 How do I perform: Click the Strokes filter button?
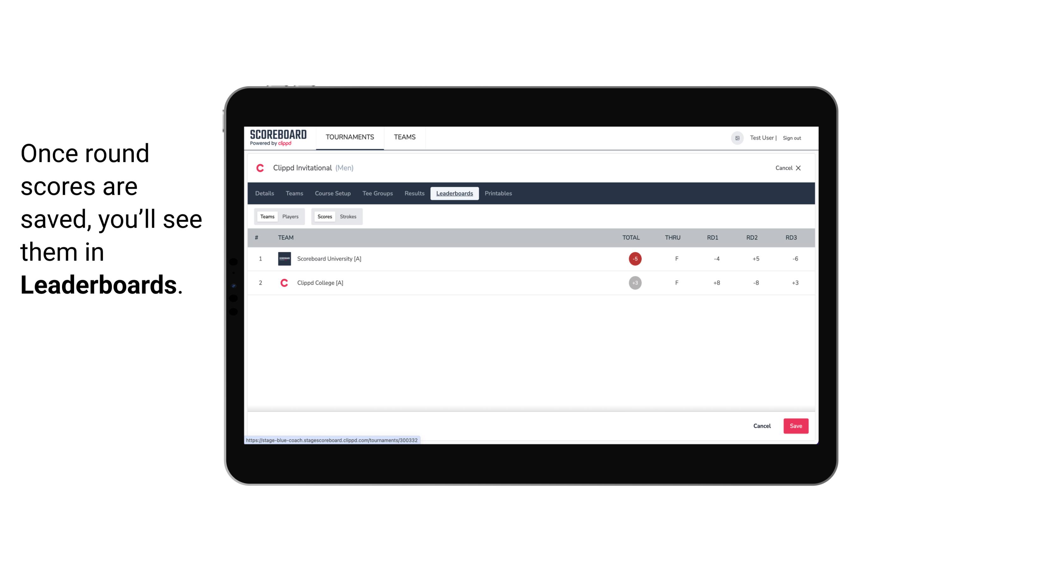click(x=348, y=217)
